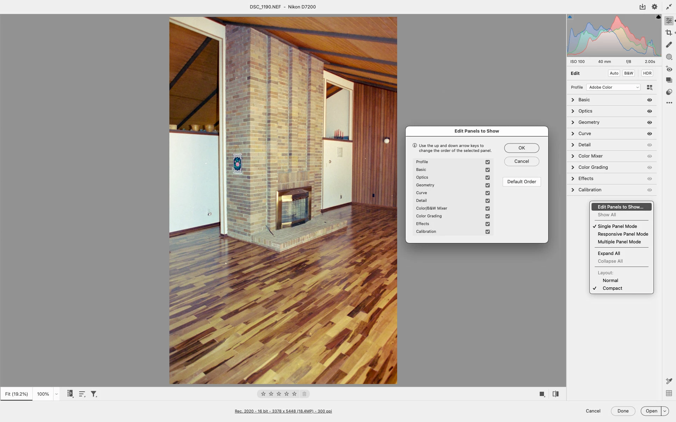Click the Red Eye removal icon

tap(669, 69)
